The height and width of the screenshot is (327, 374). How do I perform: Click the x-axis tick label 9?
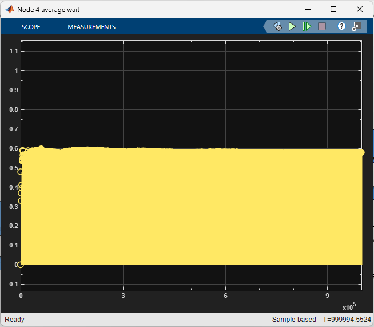tap(327, 296)
